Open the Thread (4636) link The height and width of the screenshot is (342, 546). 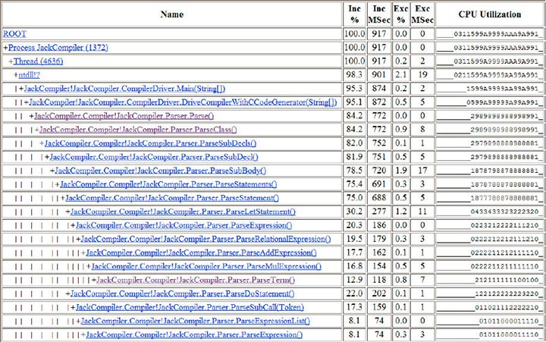(x=39, y=61)
